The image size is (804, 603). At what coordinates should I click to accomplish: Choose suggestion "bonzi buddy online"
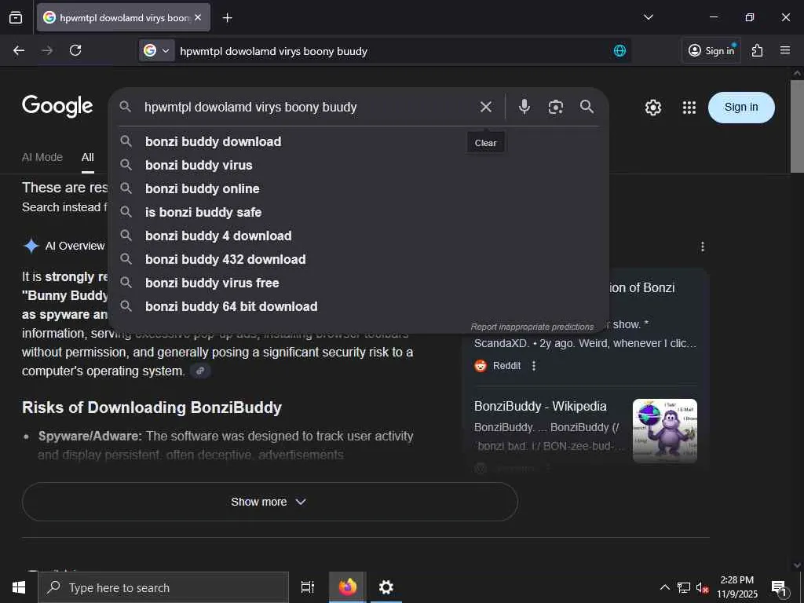coord(359,188)
